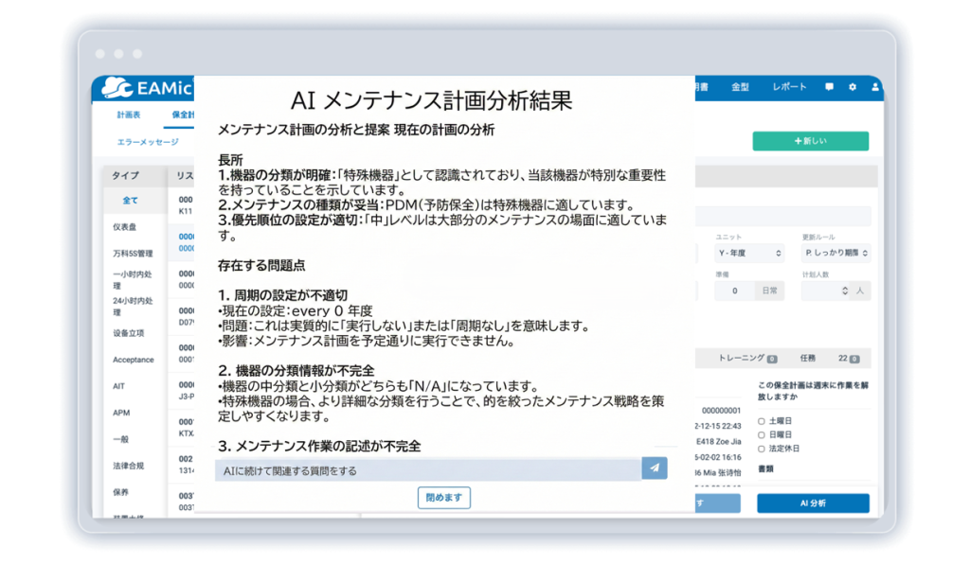
Task: Click the AI 分析 button
Action: 813,503
